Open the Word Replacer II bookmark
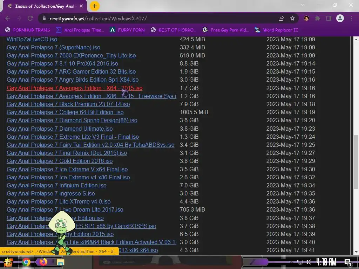 tap(276, 30)
